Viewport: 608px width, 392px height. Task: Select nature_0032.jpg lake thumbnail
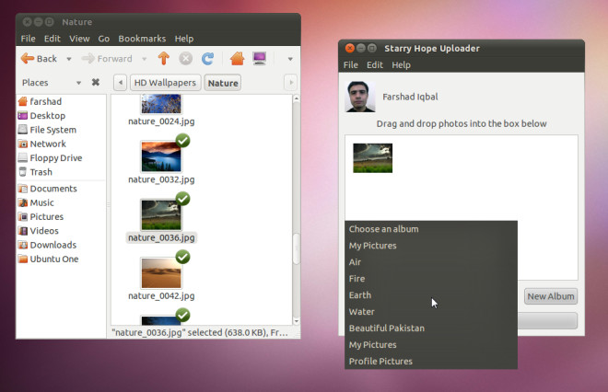point(161,156)
